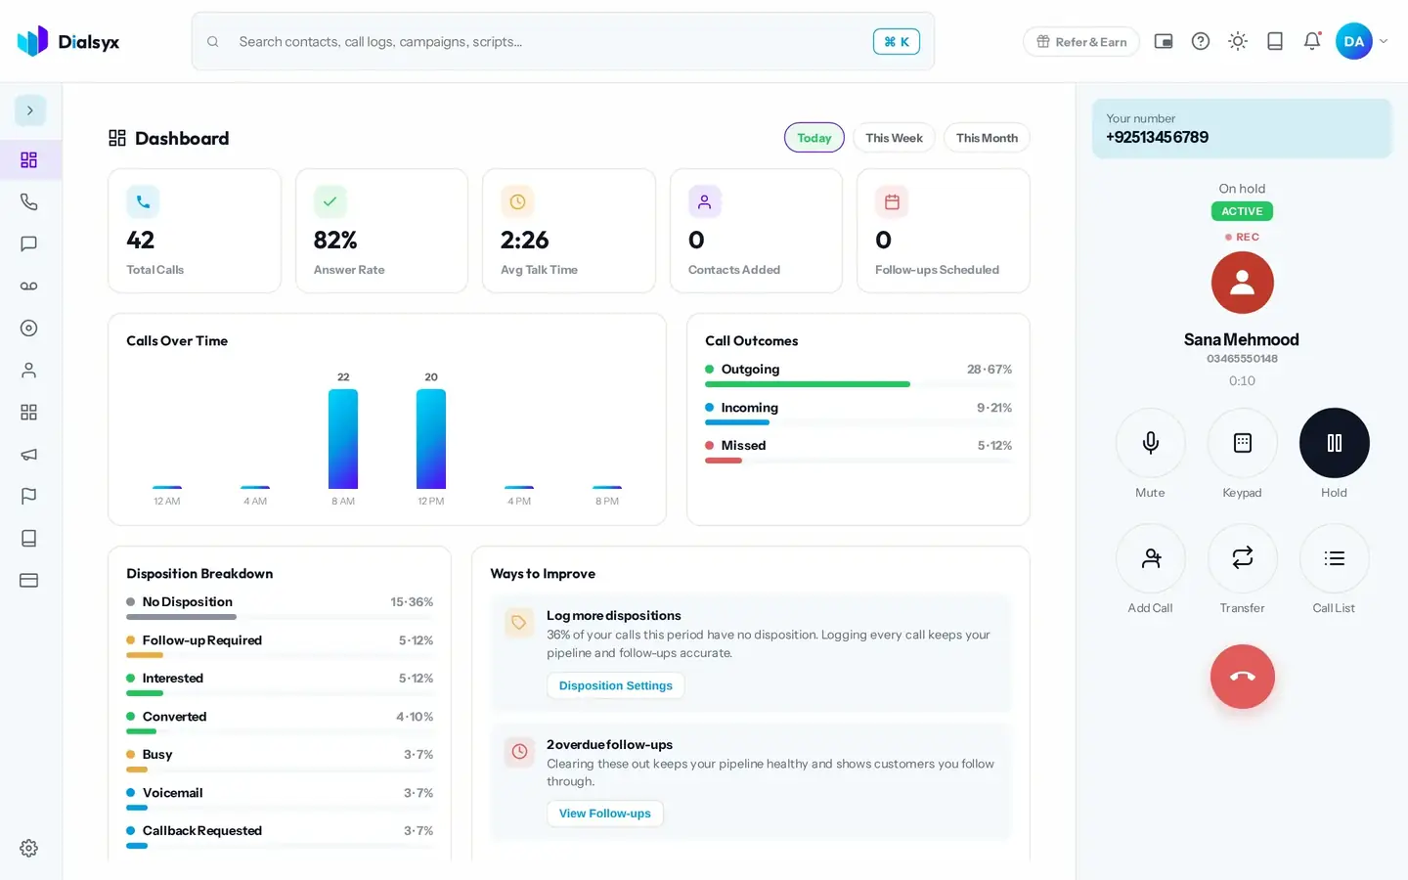Open the contacts person sidebar icon

29,370
